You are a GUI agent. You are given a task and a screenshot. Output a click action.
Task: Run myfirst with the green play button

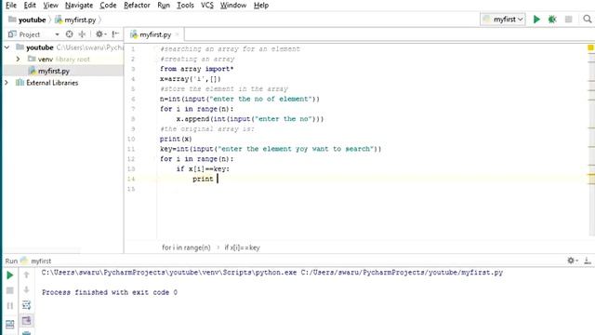click(x=536, y=20)
